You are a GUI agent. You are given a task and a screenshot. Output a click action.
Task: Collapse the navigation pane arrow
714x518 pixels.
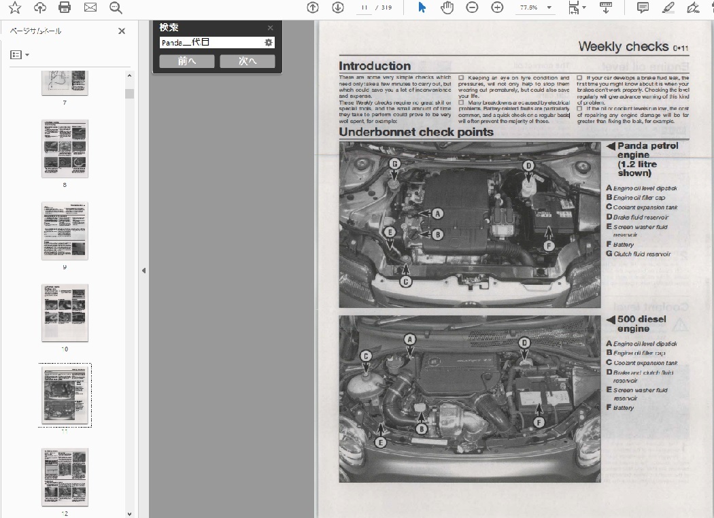pyautogui.click(x=144, y=271)
